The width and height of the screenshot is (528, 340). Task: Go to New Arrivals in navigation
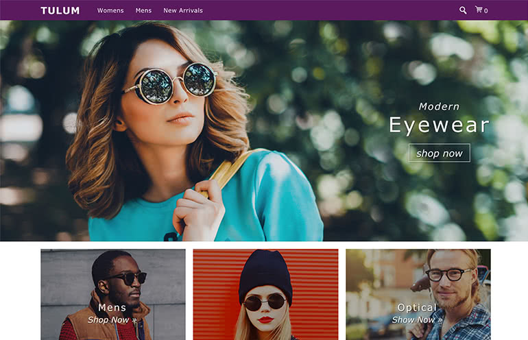[x=183, y=10]
